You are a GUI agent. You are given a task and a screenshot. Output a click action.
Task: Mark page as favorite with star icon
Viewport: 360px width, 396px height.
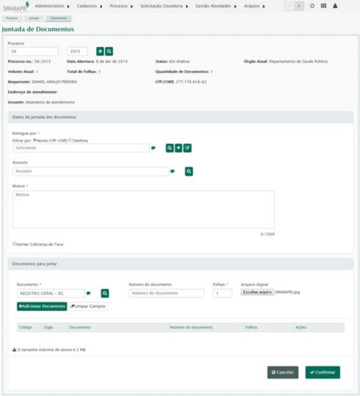[x=312, y=6]
